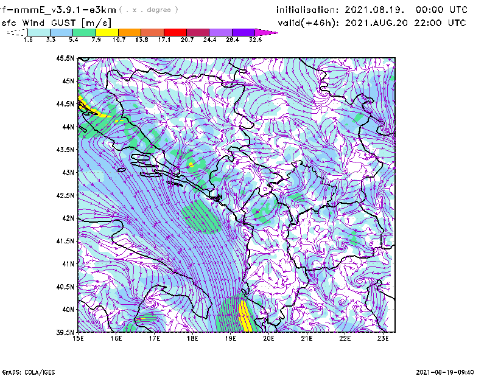Click the red 17.1–20.7 legend swatch
487x376 pixels.
(175, 32)
